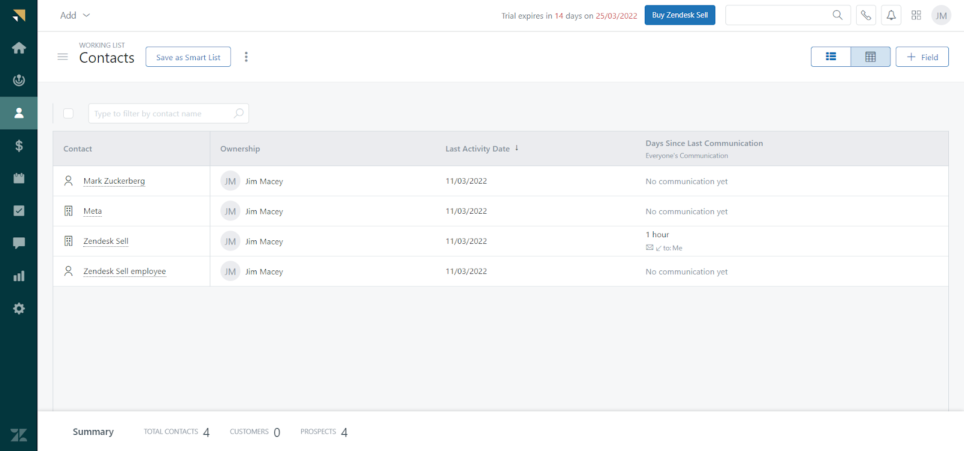The height and width of the screenshot is (451, 964).
Task: Tick the select-all contacts checkbox
Action: point(69,113)
